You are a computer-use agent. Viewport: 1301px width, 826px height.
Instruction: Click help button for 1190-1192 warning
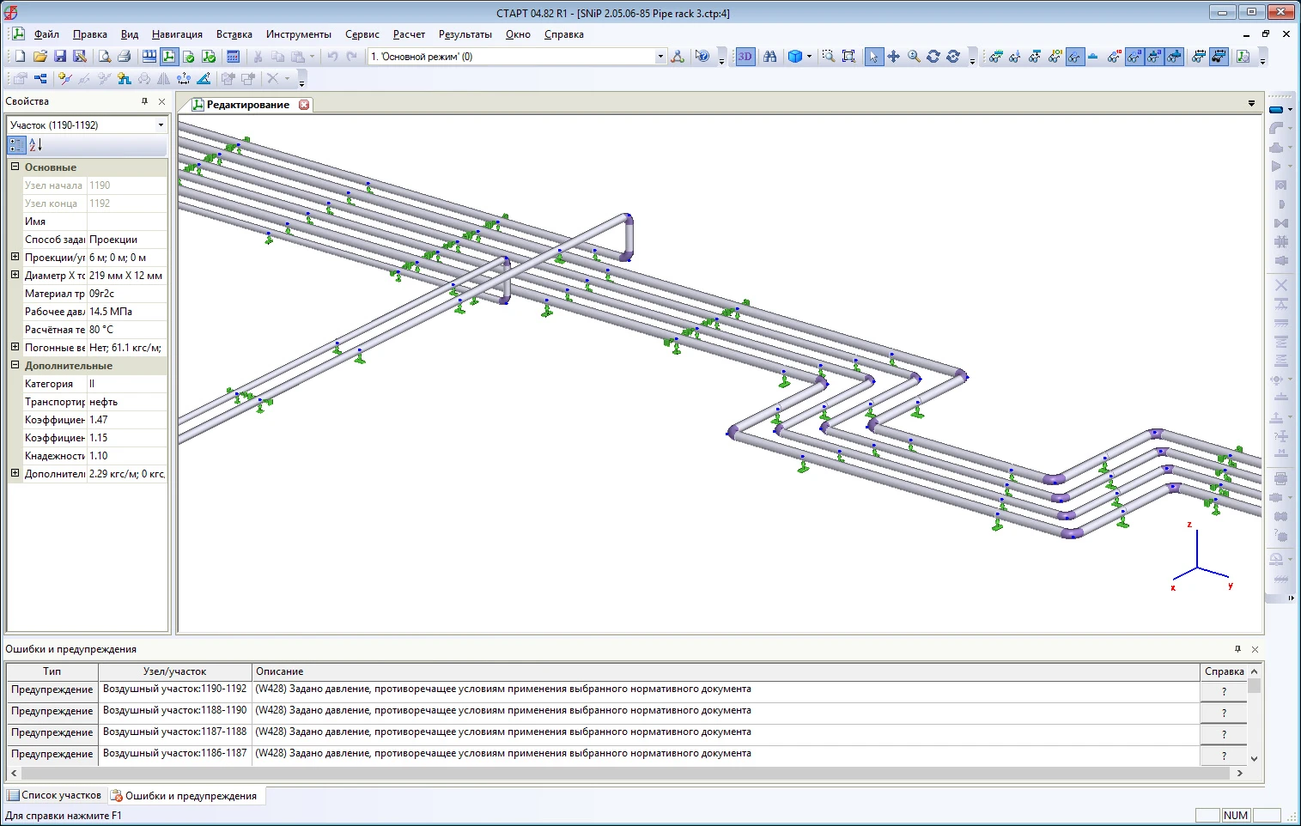[x=1224, y=691]
